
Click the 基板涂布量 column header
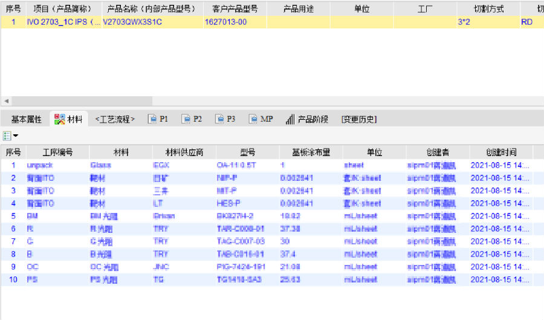(311, 152)
